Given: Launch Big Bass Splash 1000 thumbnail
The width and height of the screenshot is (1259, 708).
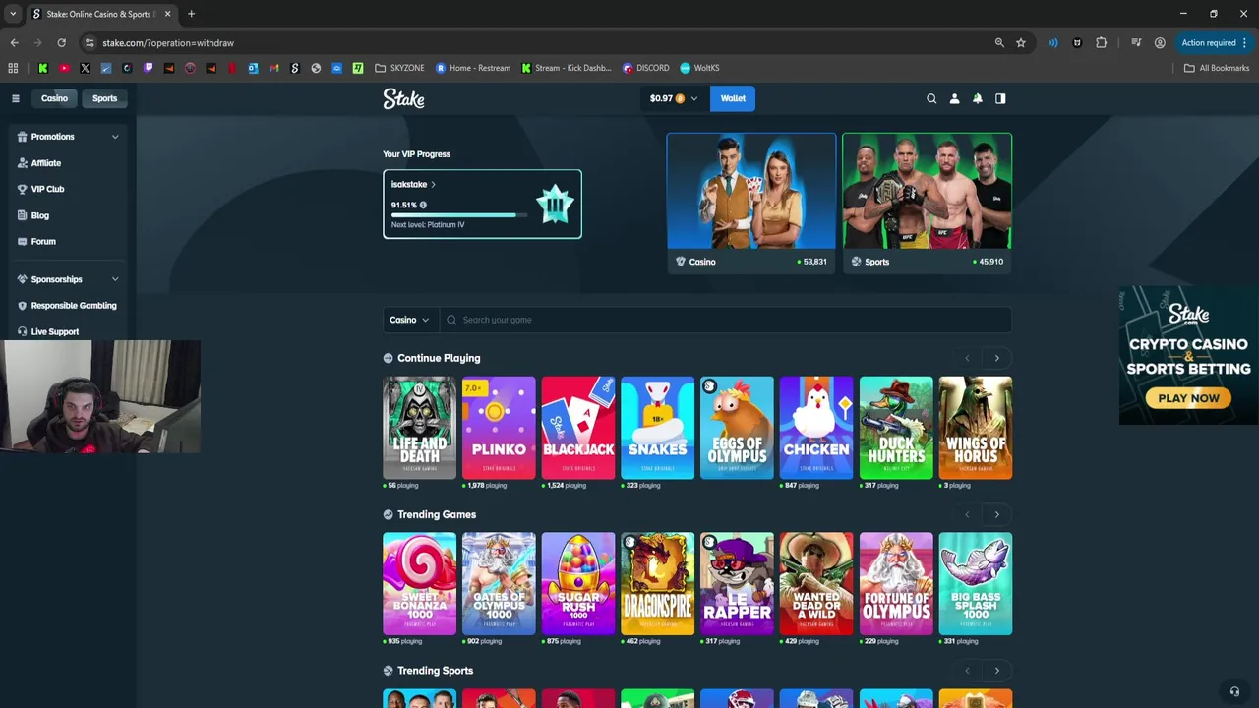Looking at the screenshot, I should (976, 584).
